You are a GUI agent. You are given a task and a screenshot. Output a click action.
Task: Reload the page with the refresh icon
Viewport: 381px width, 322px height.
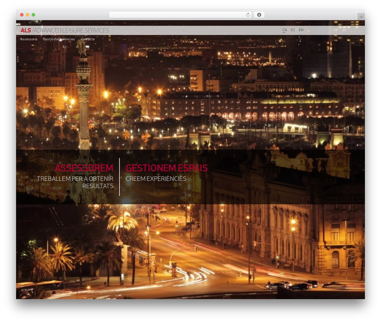tap(248, 15)
